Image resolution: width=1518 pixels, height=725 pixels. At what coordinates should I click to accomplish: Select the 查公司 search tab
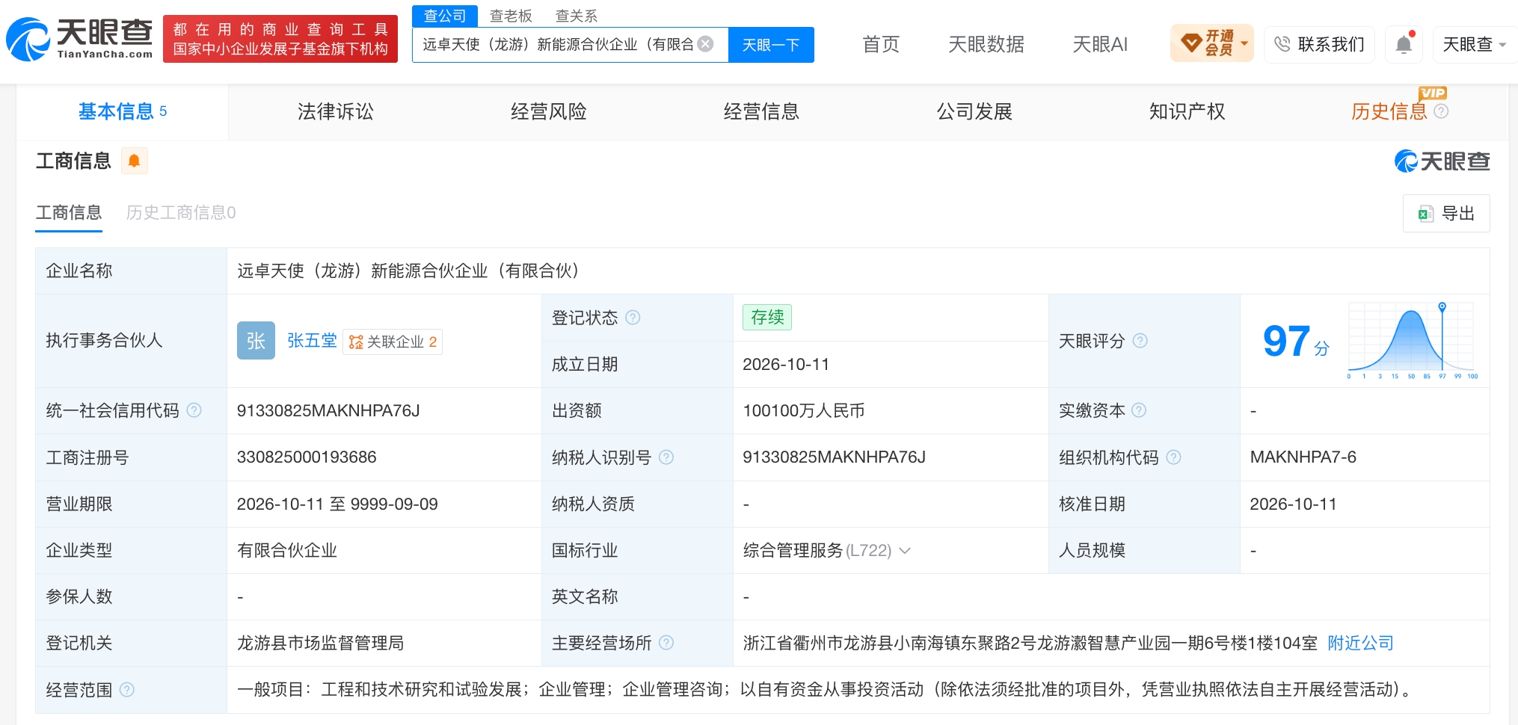445,16
